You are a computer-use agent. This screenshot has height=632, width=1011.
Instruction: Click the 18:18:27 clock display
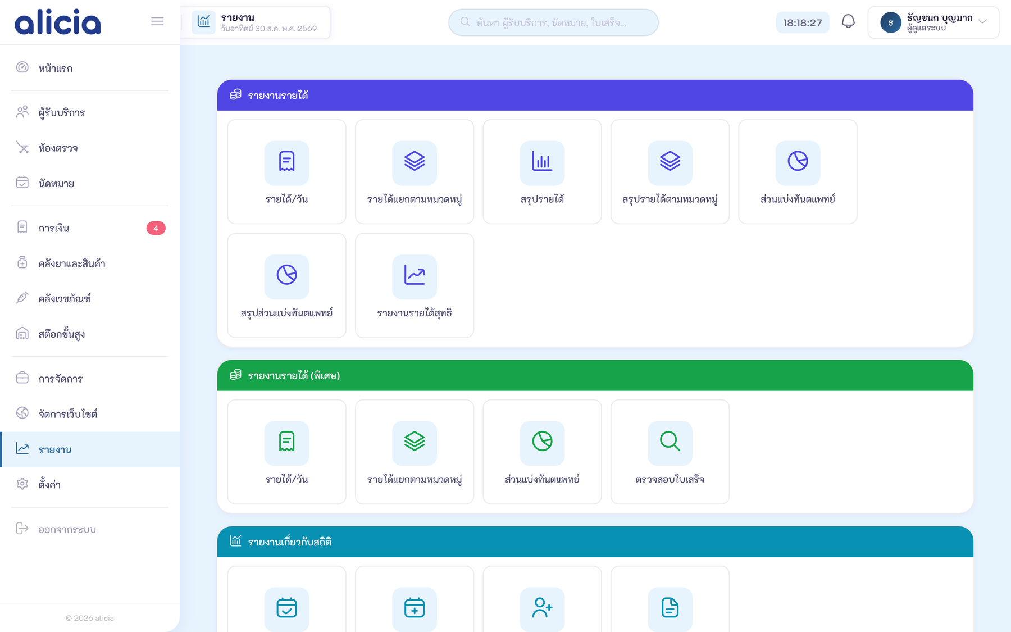click(803, 22)
